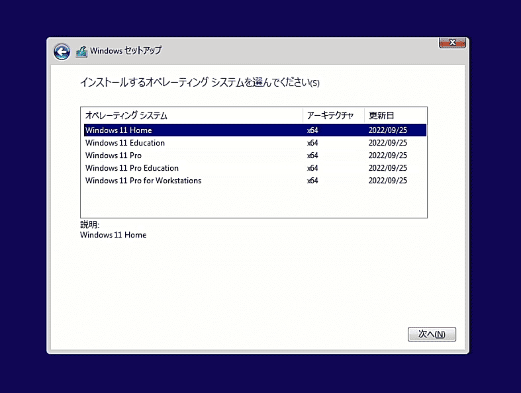Select the Windows 11 Home row
This screenshot has height=393, width=521.
(x=255, y=130)
